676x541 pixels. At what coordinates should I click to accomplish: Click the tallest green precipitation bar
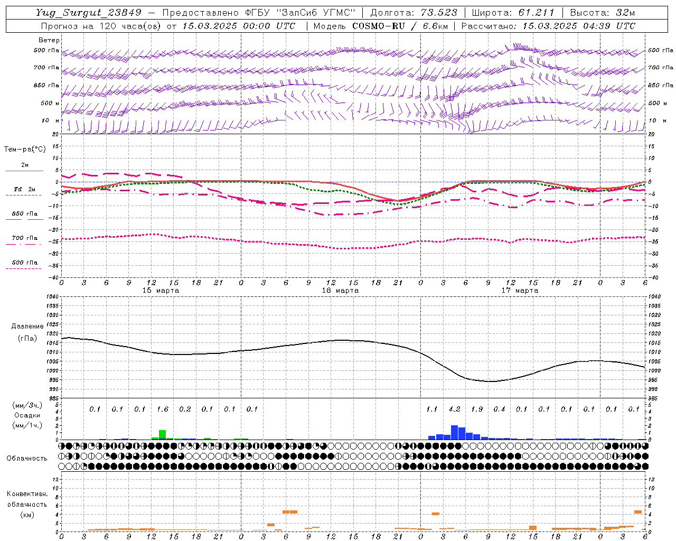point(162,434)
